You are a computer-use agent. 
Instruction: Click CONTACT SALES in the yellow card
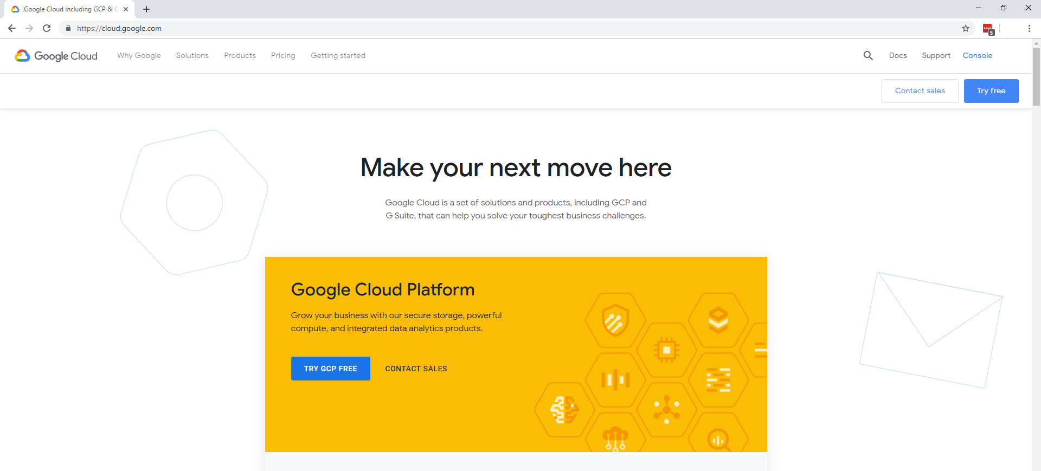click(416, 369)
